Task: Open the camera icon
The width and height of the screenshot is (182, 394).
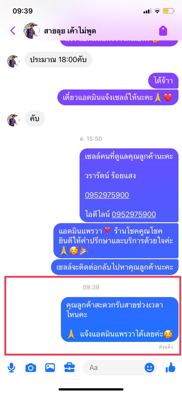Action: click(x=30, y=367)
